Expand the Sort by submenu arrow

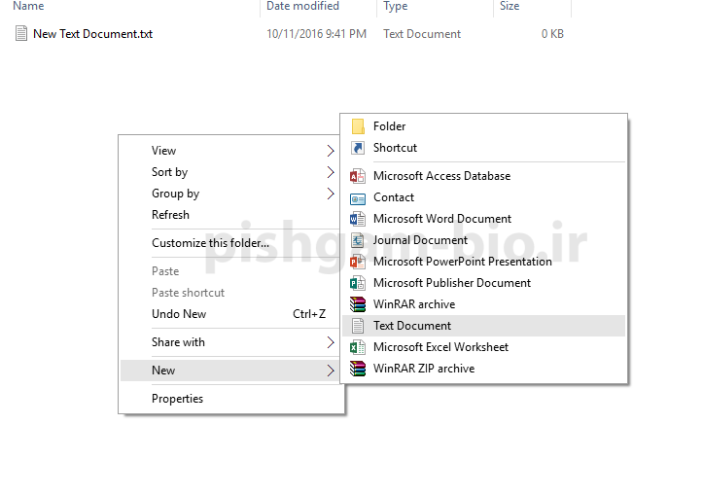(x=331, y=172)
